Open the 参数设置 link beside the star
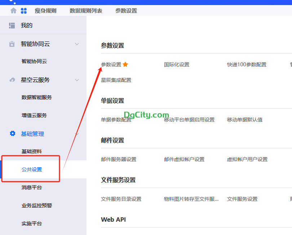 click(x=111, y=65)
